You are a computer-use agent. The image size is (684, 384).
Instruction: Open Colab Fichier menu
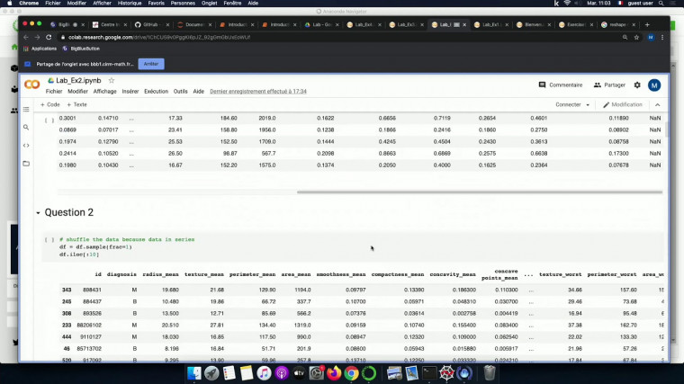pos(54,92)
